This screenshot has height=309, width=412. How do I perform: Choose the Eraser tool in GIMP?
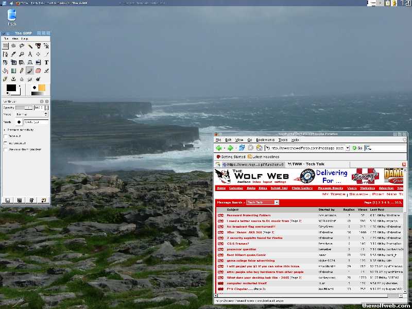[x=38, y=71]
